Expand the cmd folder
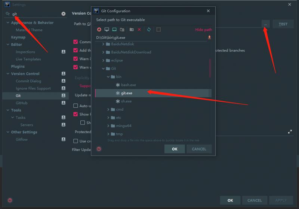The image size is (299, 209). point(108,110)
